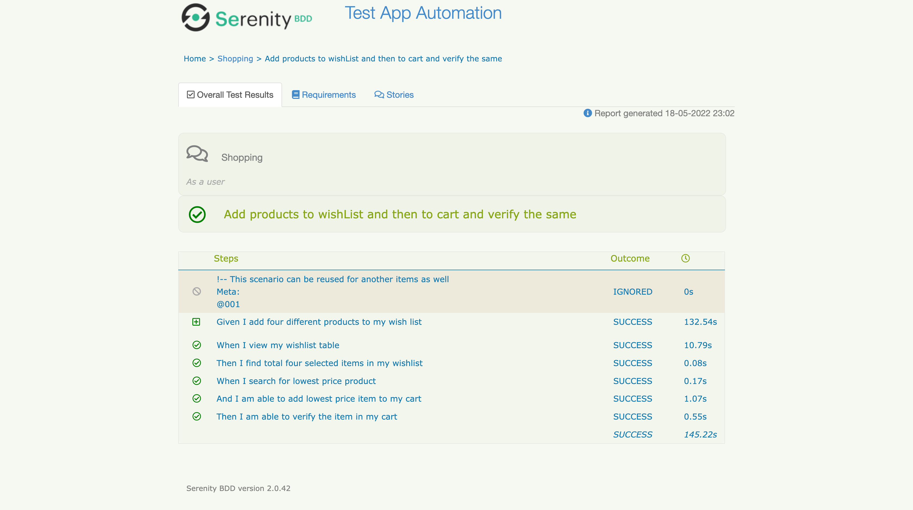
Task: Click the 'As a user' narrative text
Action: point(206,182)
